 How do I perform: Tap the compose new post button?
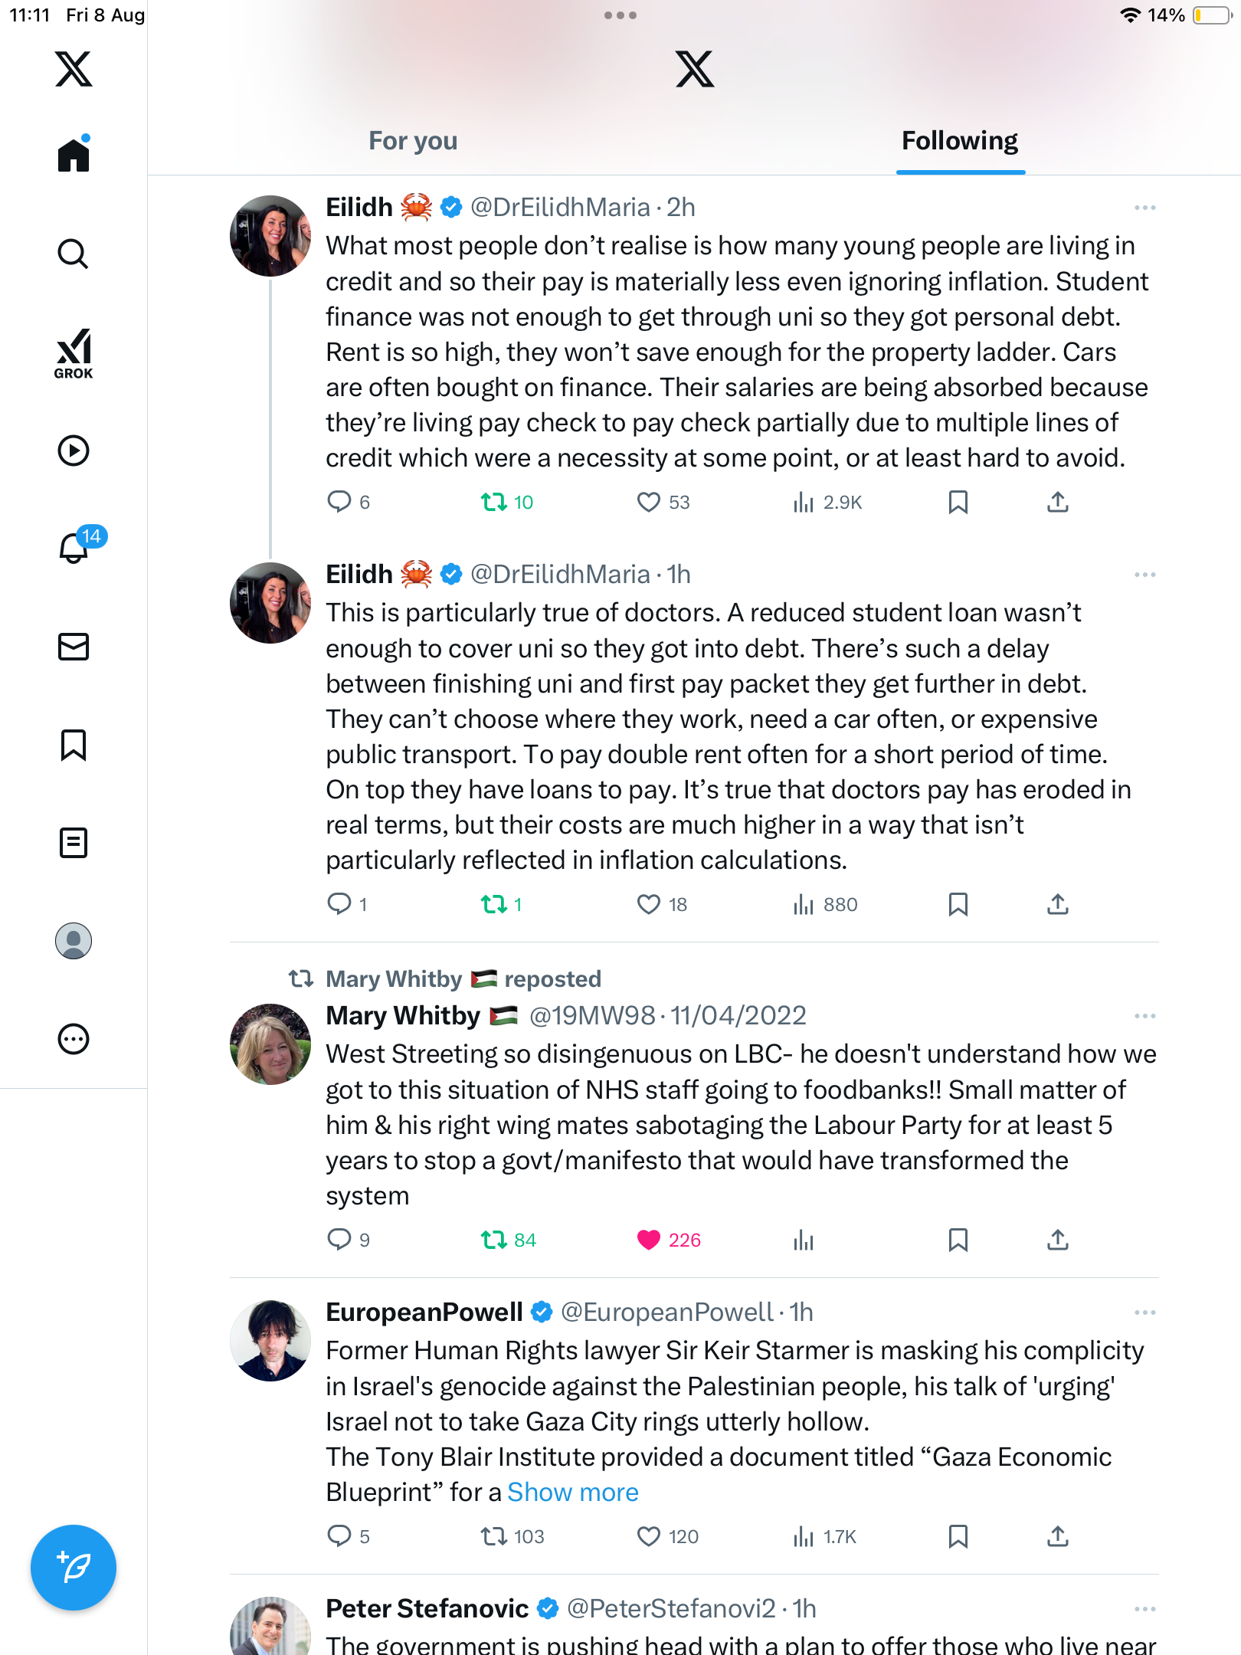coord(74,1568)
